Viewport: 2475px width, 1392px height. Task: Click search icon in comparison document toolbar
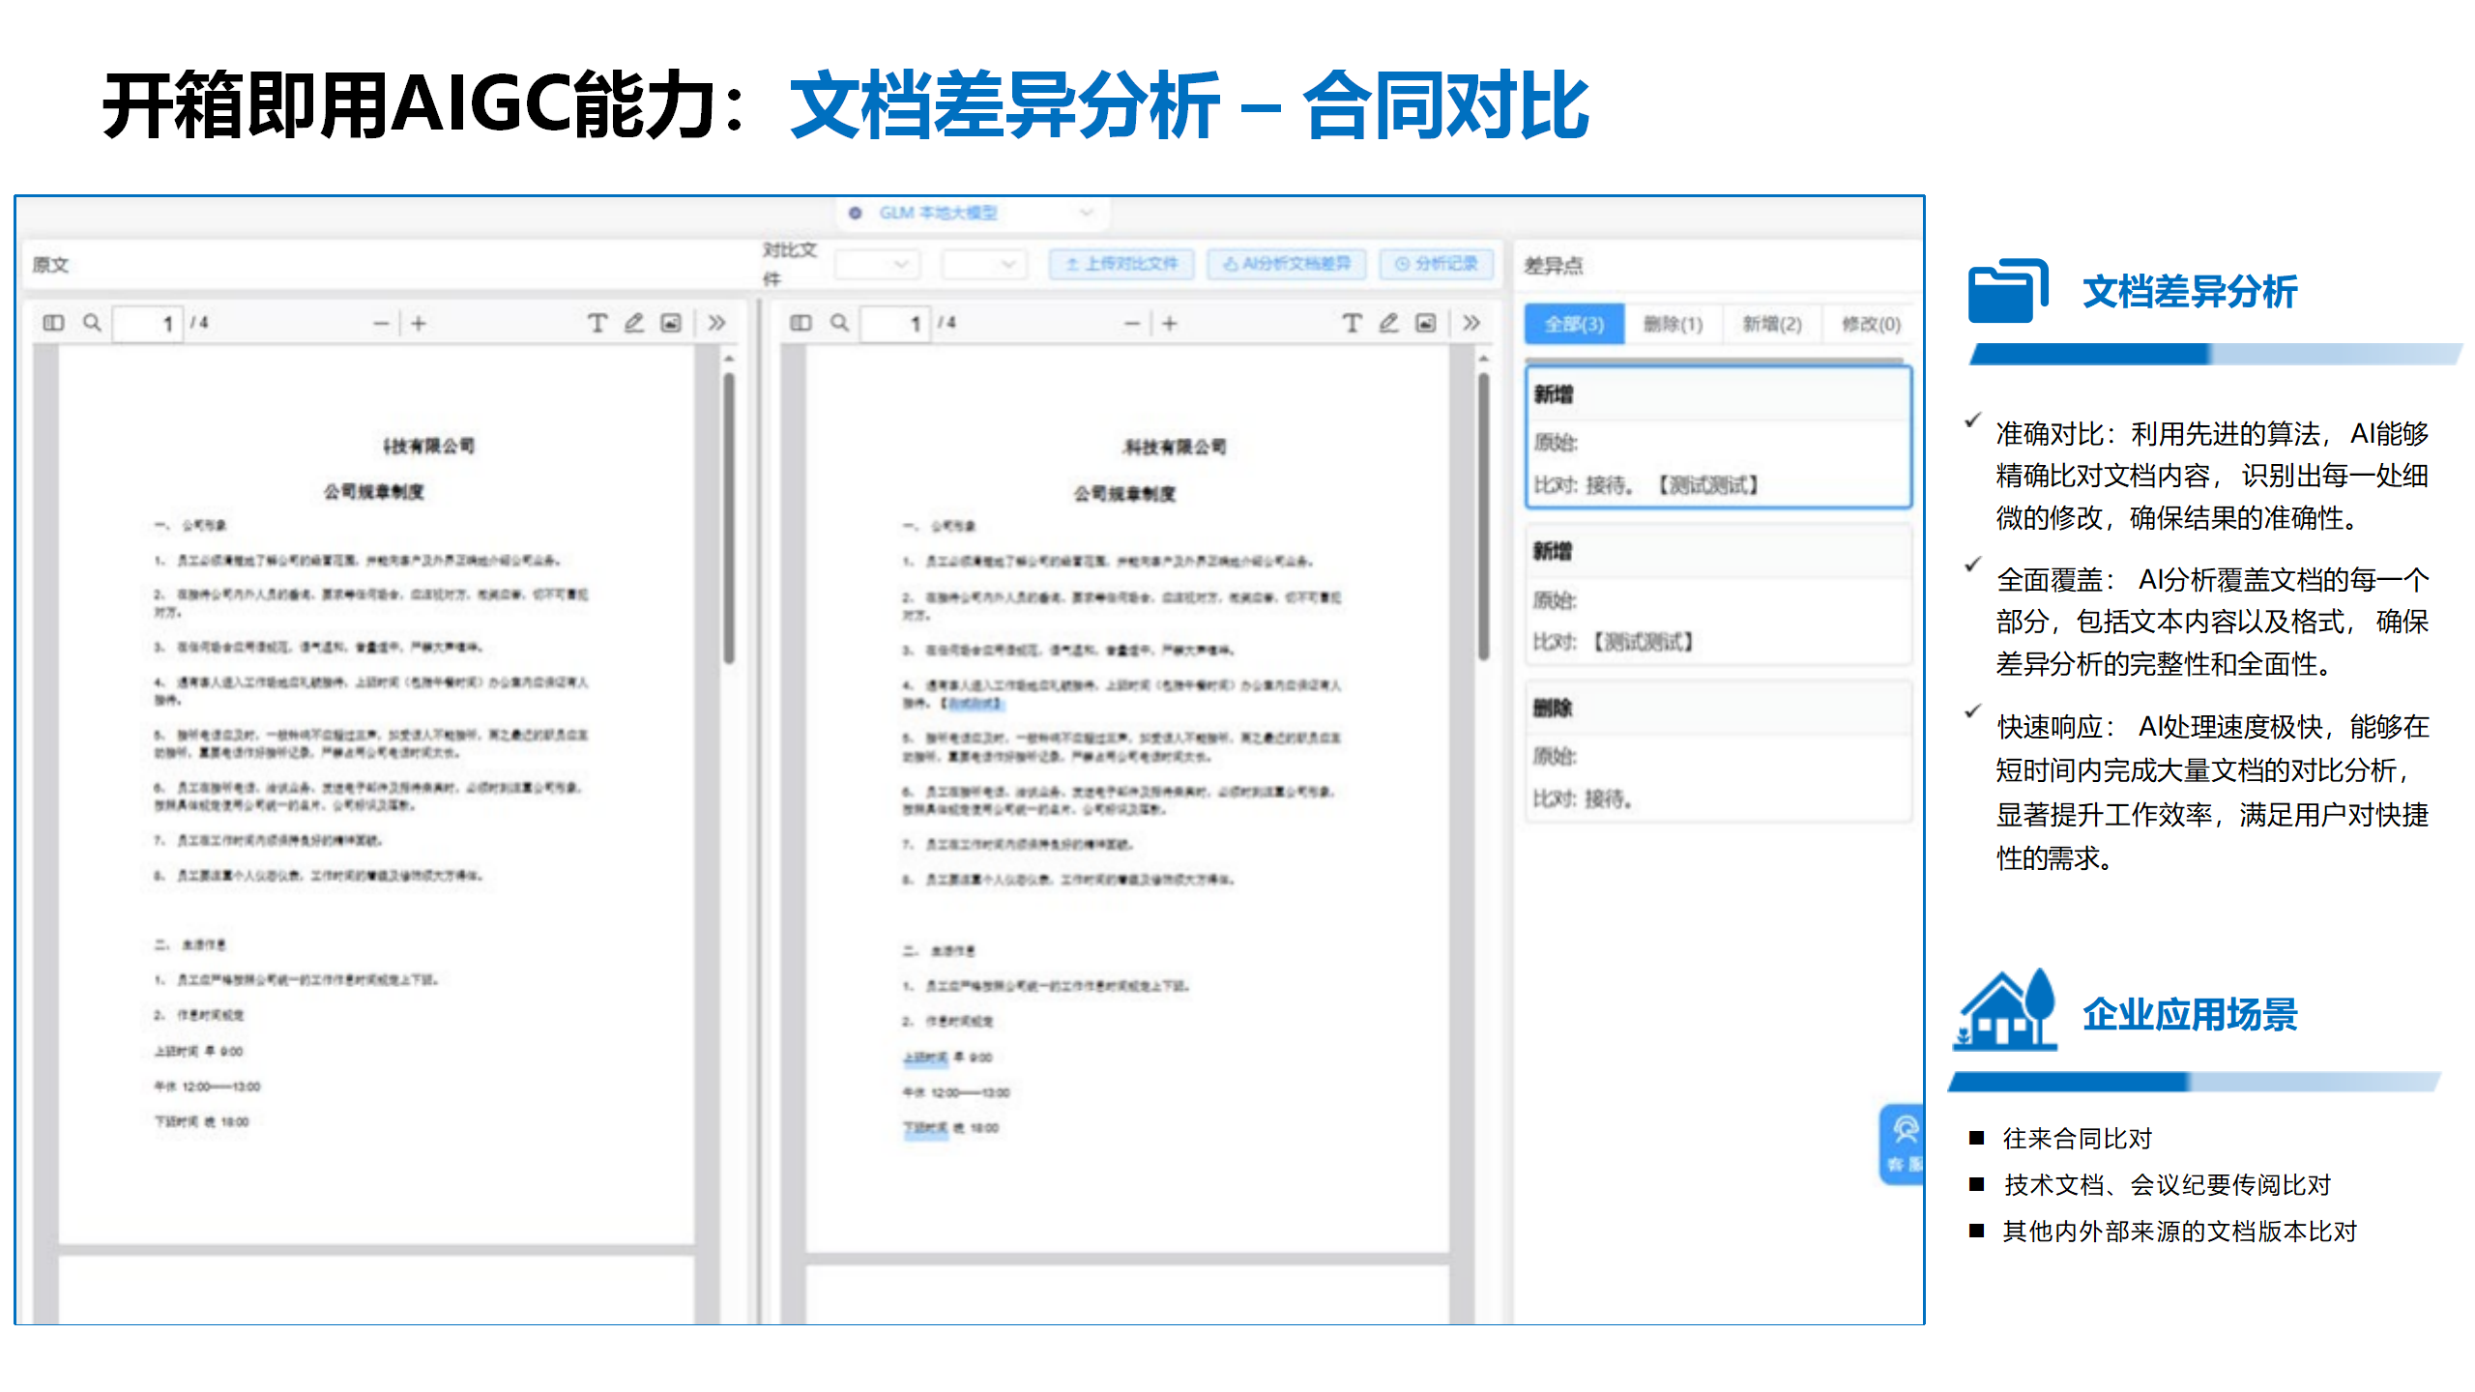tap(839, 323)
